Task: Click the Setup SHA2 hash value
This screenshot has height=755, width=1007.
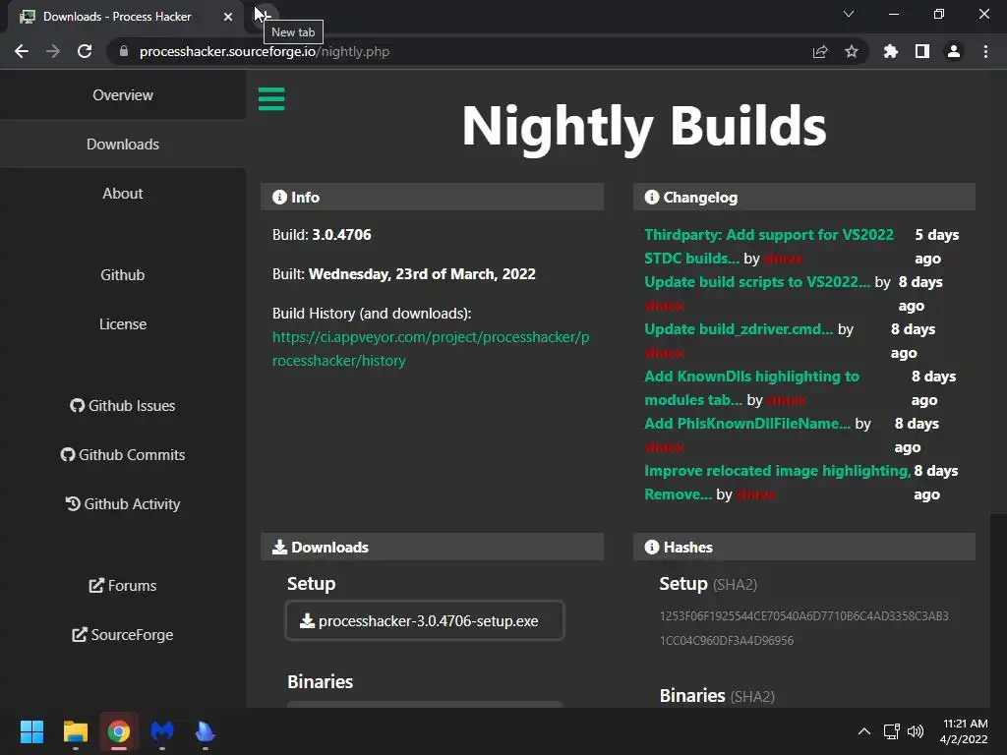Action: (x=804, y=628)
